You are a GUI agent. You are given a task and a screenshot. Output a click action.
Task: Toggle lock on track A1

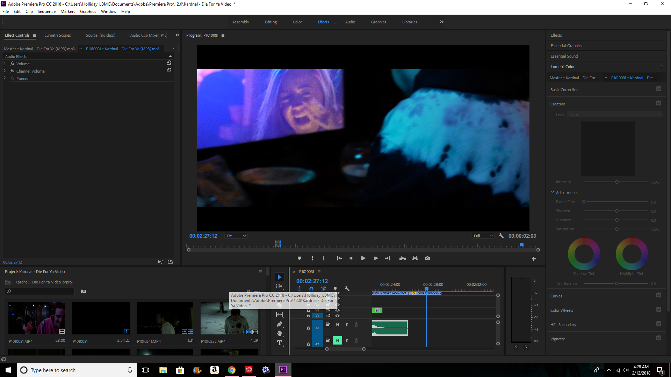pos(308,328)
